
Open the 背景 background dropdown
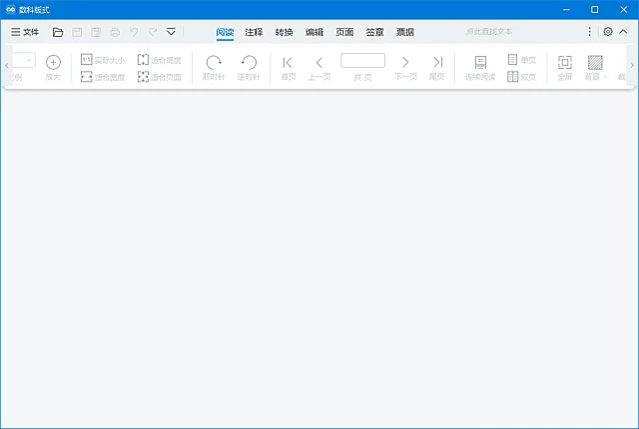[595, 68]
